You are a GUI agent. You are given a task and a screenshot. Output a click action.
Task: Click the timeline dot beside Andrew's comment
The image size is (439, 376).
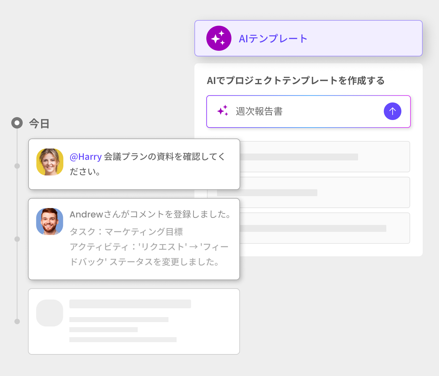tap(17, 239)
